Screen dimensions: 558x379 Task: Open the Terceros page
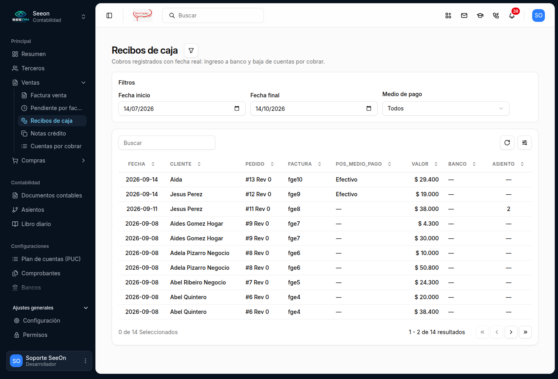[49, 68]
